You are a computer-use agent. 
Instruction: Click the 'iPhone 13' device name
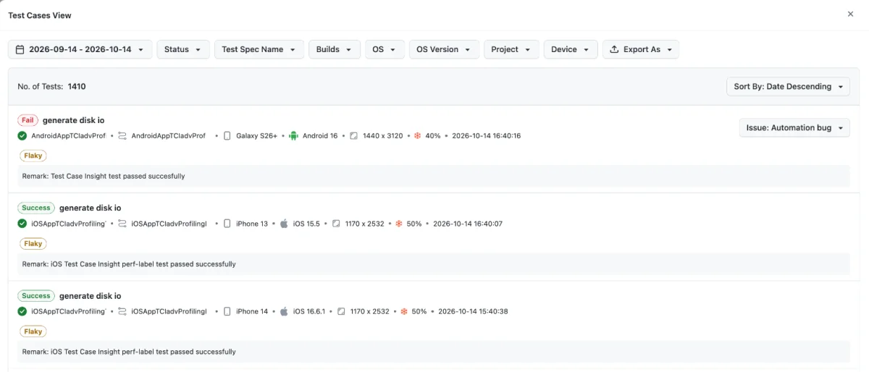pos(252,224)
